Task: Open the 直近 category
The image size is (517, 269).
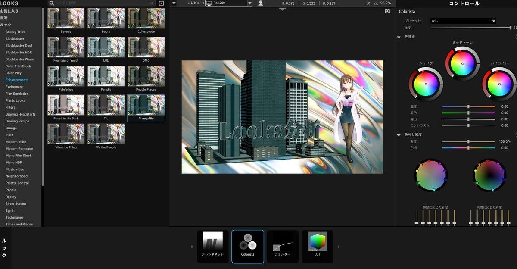Action: [4, 18]
